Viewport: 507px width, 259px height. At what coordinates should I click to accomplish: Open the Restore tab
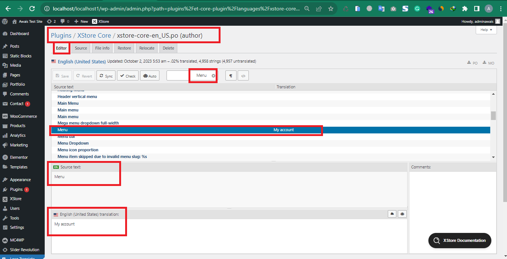124,48
